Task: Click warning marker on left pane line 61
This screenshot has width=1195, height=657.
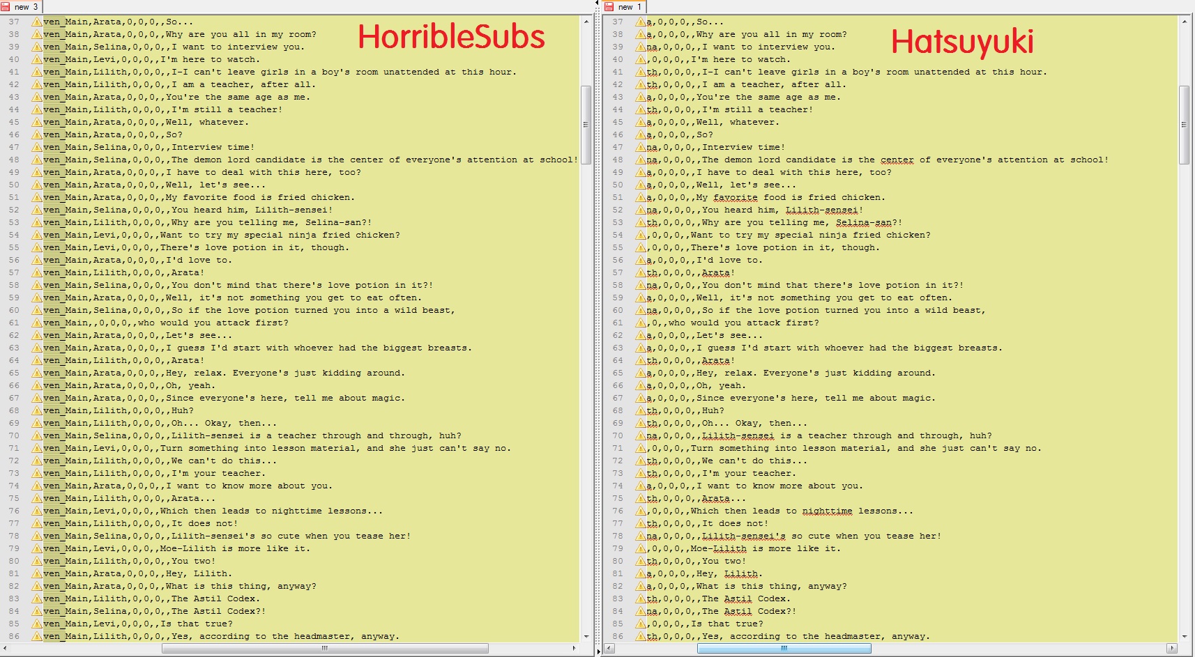Action: (x=37, y=323)
